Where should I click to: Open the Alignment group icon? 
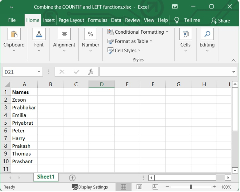coord(64,34)
